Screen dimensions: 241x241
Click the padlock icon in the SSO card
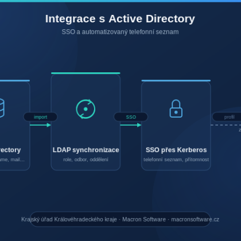(x=176, y=108)
